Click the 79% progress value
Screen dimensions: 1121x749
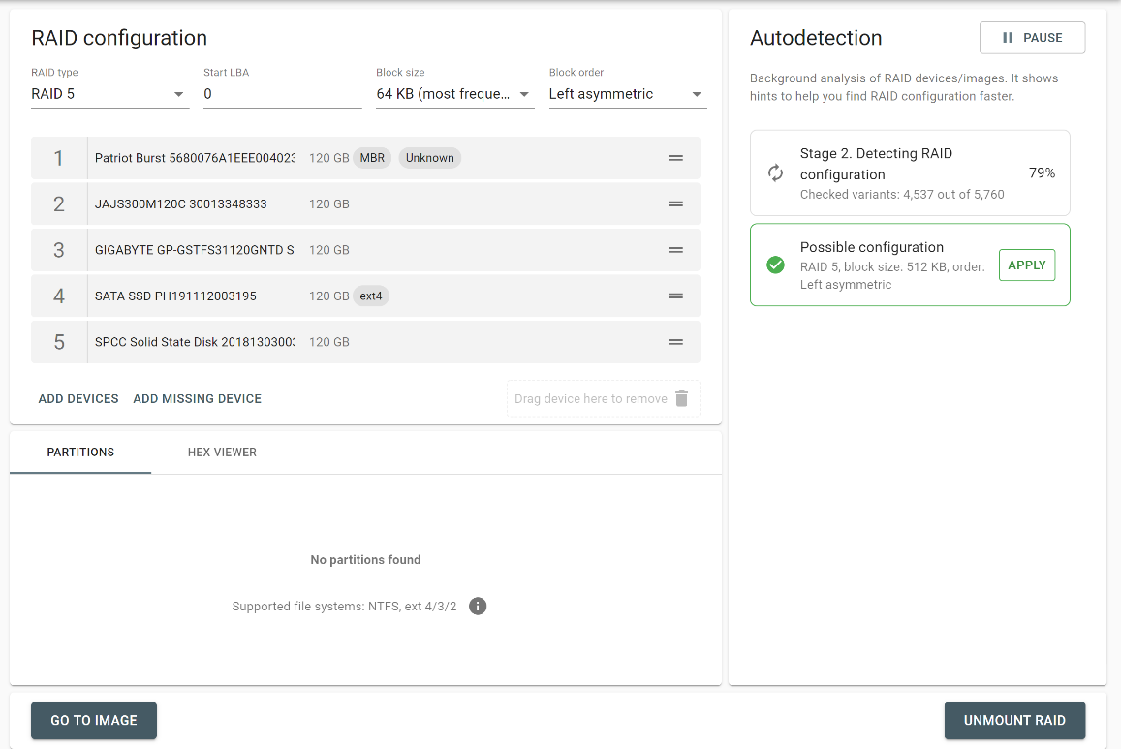click(1042, 172)
